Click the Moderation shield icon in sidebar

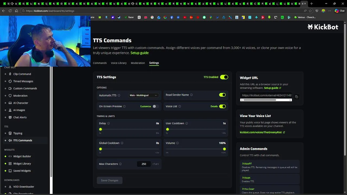(10, 96)
